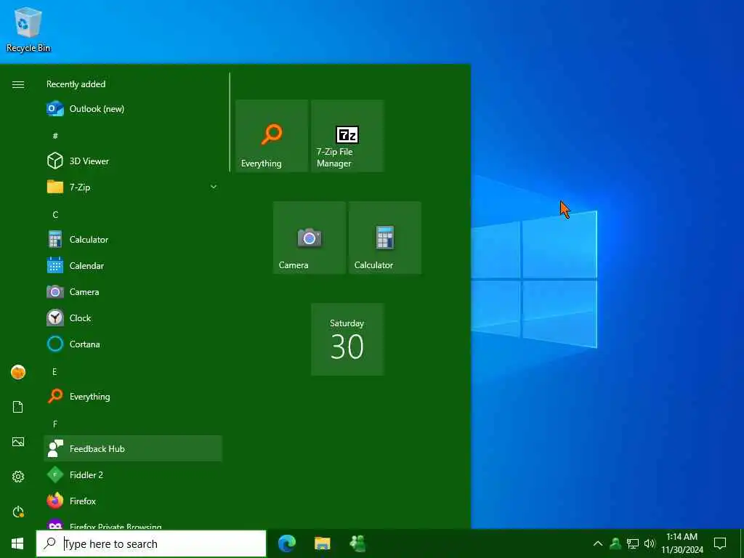
Task: Click the green user tray icon
Action: click(615, 543)
